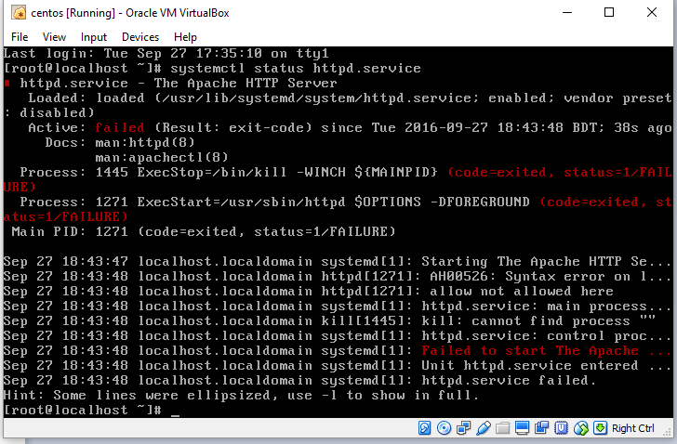This screenshot has height=444, width=677.
Task: Click the 'Hint: Some lines were ellipsized' line
Action: (241, 396)
